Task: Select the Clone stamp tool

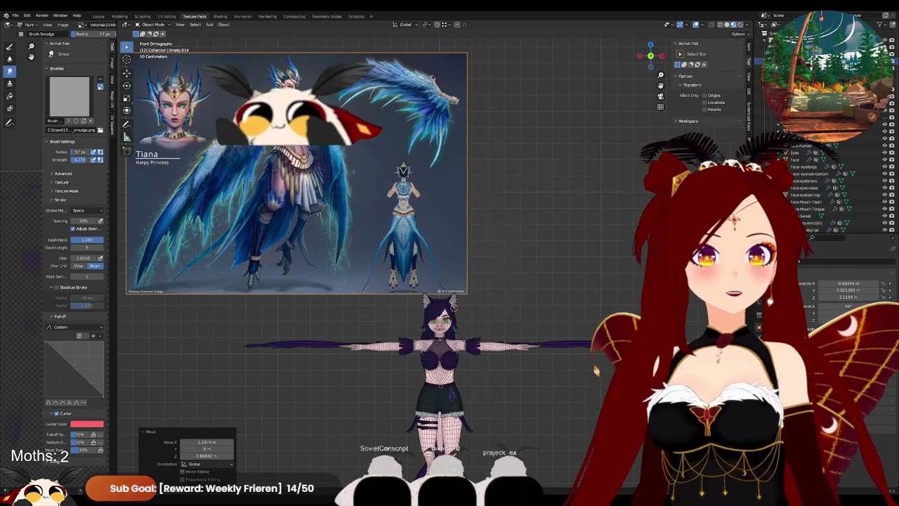Action: coord(10,83)
